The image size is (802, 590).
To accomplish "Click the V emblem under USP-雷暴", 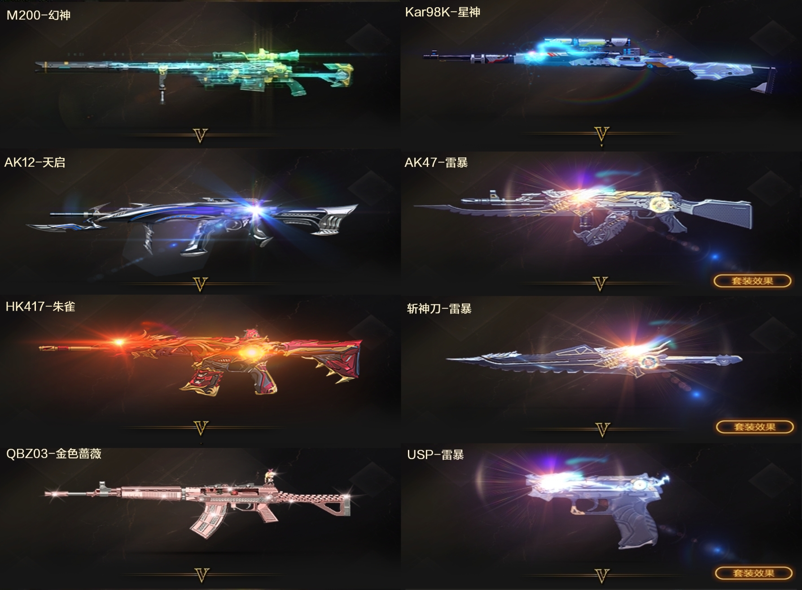I will (x=601, y=575).
